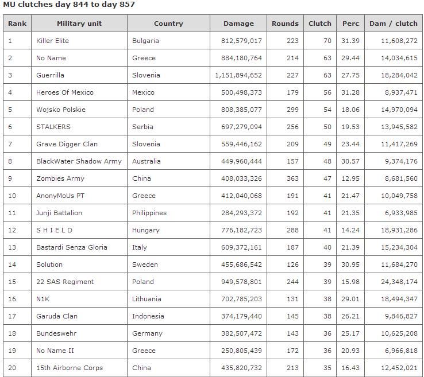Image resolution: width=424 pixels, height=377 pixels.
Task: Sort by the Clutch column header
Action: click(320, 24)
